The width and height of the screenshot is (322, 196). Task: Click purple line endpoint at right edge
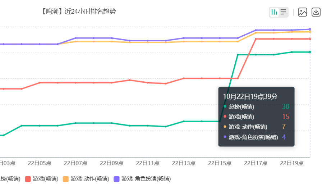310,29
